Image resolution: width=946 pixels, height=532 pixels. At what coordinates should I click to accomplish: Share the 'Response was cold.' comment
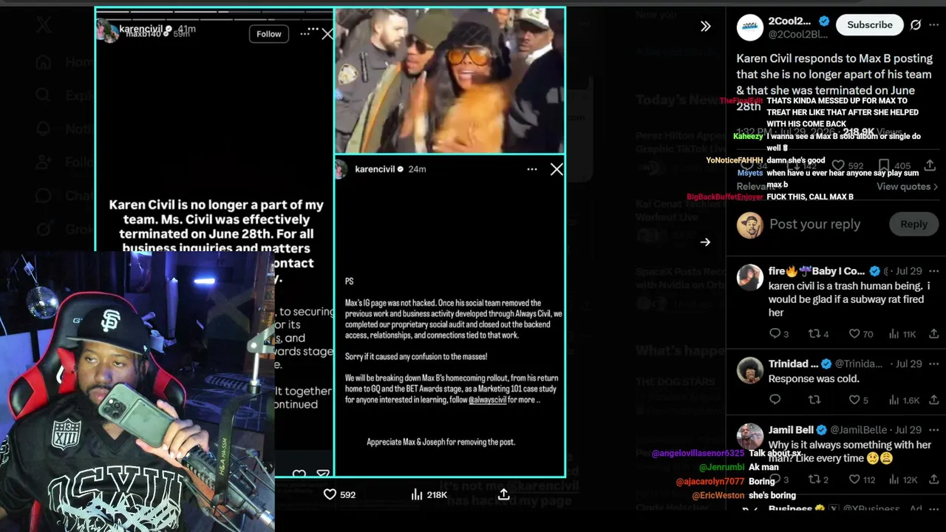pyautogui.click(x=933, y=400)
